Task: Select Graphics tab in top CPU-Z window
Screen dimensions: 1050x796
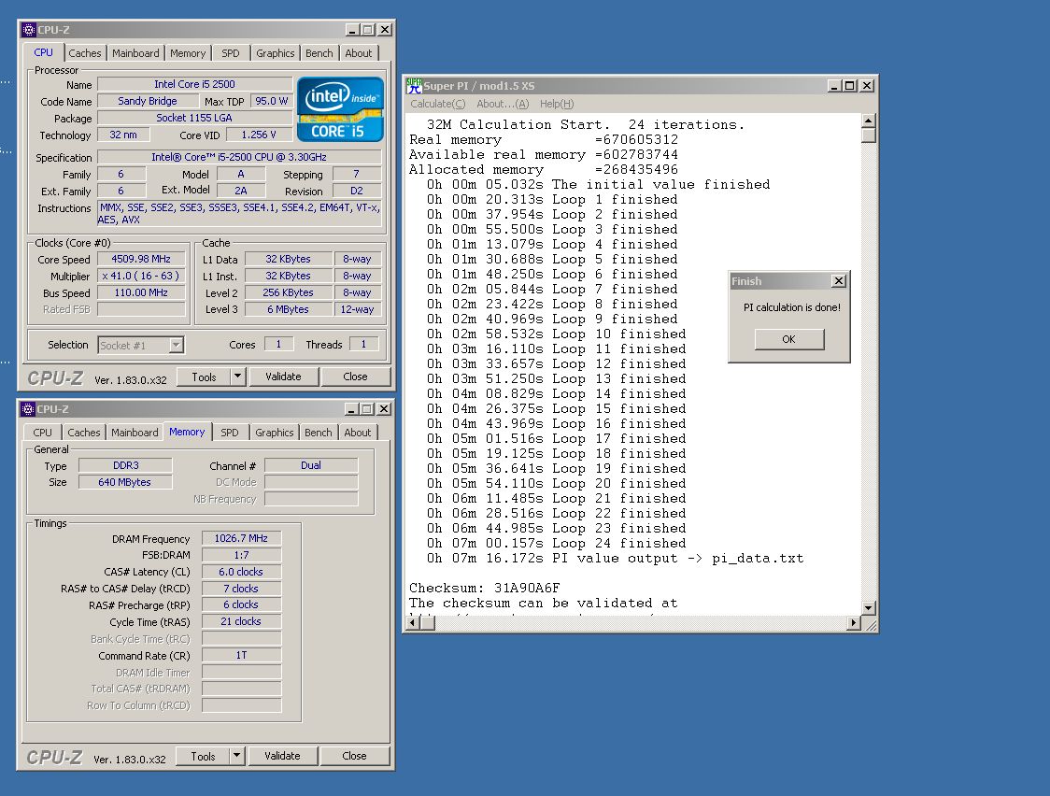Action: tap(276, 53)
